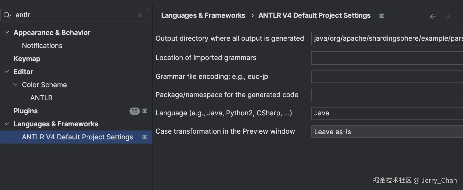This screenshot has height=190, width=463.
Task: Select ANTLR under Color Scheme
Action: [x=41, y=98]
